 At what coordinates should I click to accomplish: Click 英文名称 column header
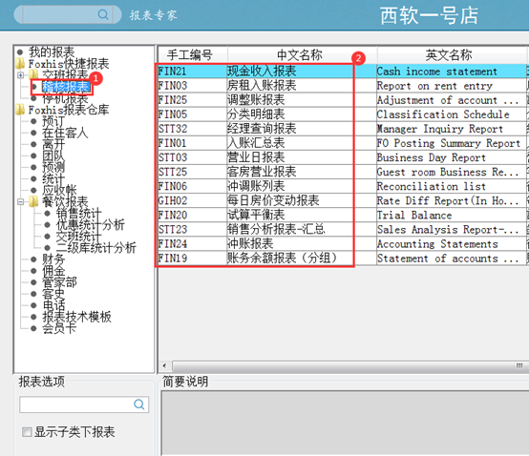pyautogui.click(x=449, y=55)
